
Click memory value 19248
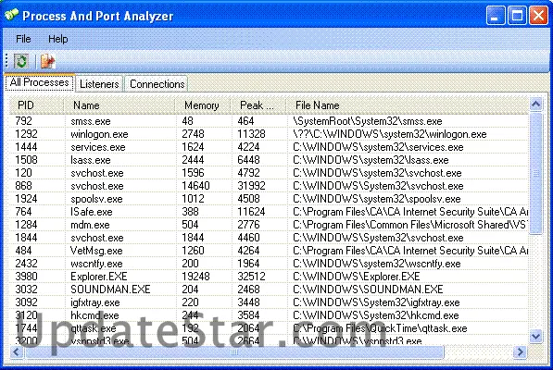point(195,277)
